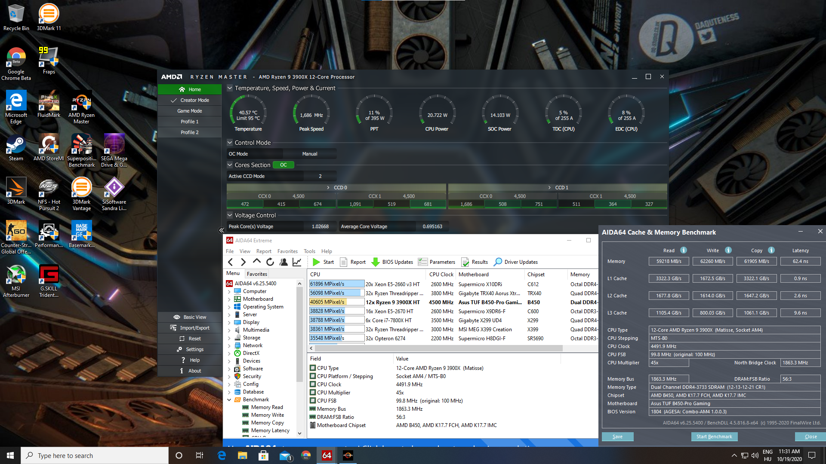Select Profile 1 in Ryzen Master
This screenshot has height=464, width=826.
tap(190, 122)
